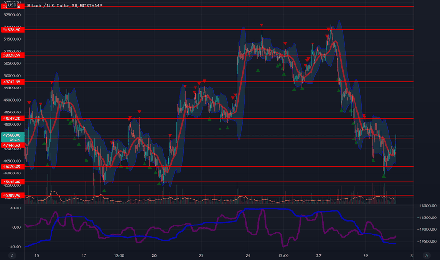Click the 50500.00 price axis value
This screenshot has width=440, height=260.
point(12,63)
